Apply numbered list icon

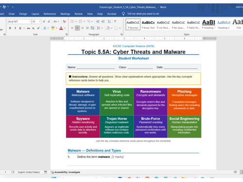[81, 21]
